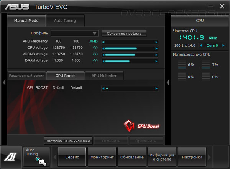Click the 7% CPU usage indicator
The image size is (230, 169).
210,64
